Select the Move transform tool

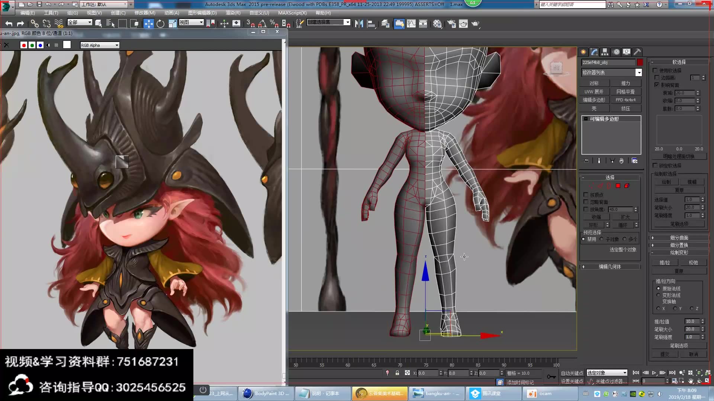pyautogui.click(x=148, y=23)
